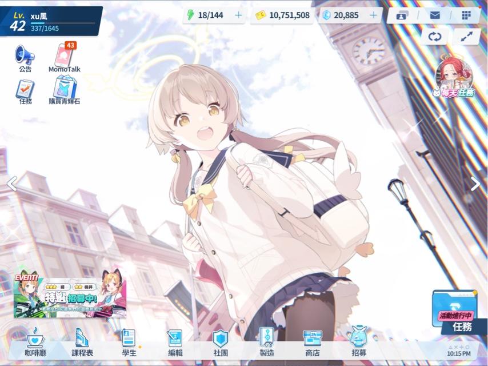
Task: Open 社團 club menu item
Action: click(x=221, y=342)
